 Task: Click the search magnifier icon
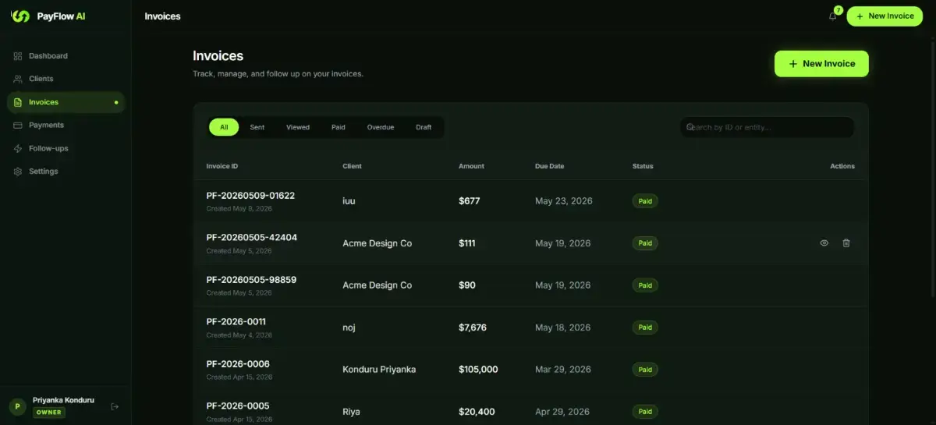click(690, 126)
